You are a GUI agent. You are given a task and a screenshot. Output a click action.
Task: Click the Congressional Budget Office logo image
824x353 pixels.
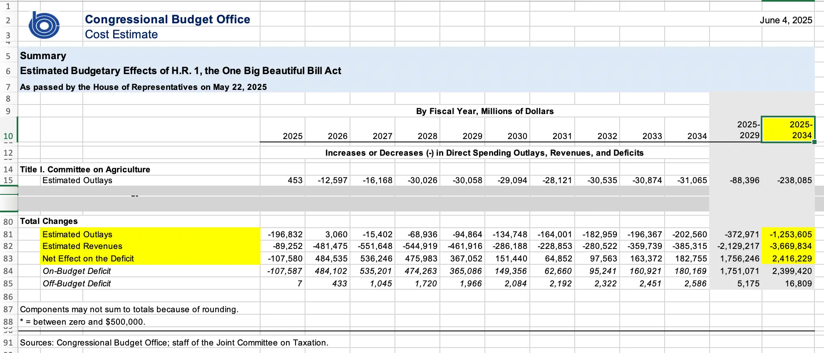(x=44, y=25)
